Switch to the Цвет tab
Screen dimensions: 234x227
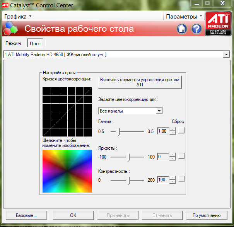(35, 43)
